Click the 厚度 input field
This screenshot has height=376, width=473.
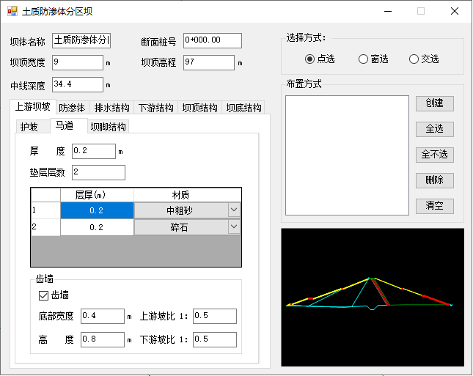pos(94,151)
